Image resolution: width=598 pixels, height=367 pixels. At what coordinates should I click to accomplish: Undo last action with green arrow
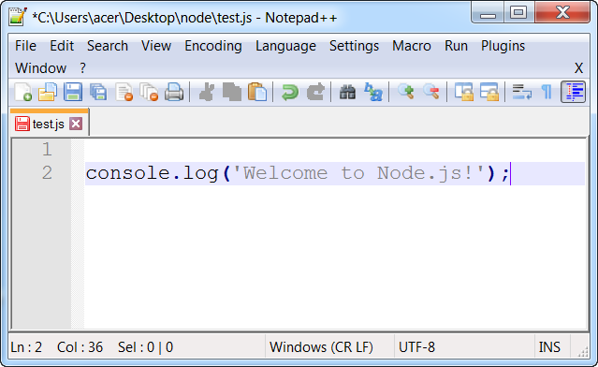coord(290,92)
